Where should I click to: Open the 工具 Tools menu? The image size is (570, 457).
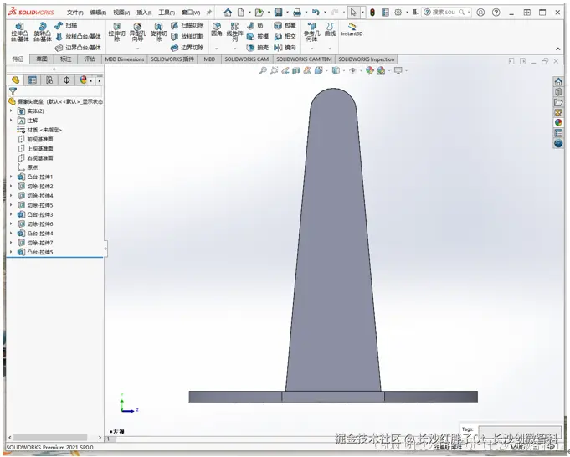click(167, 13)
